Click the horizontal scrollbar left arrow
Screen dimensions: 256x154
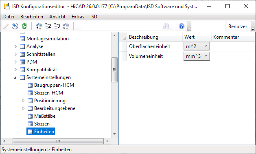tap(4, 141)
